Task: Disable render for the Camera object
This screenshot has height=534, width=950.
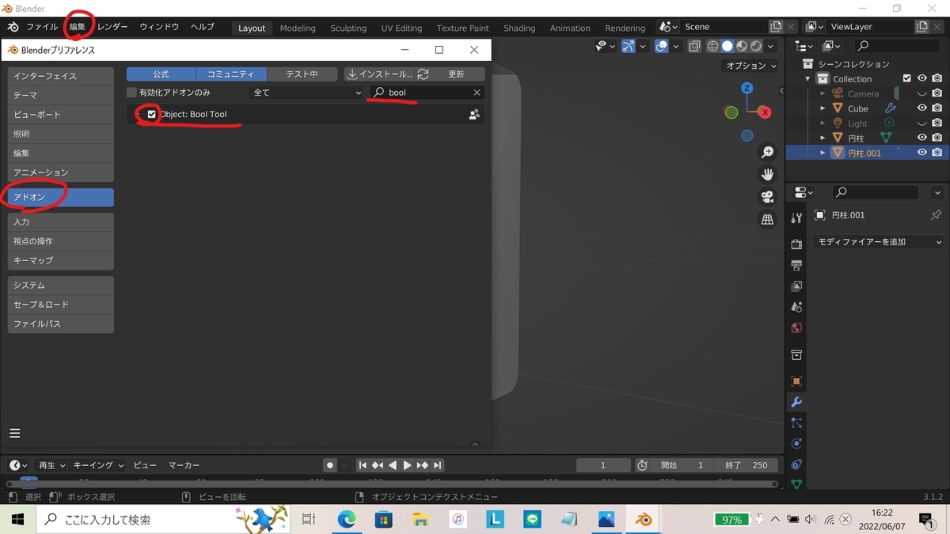Action: click(937, 93)
